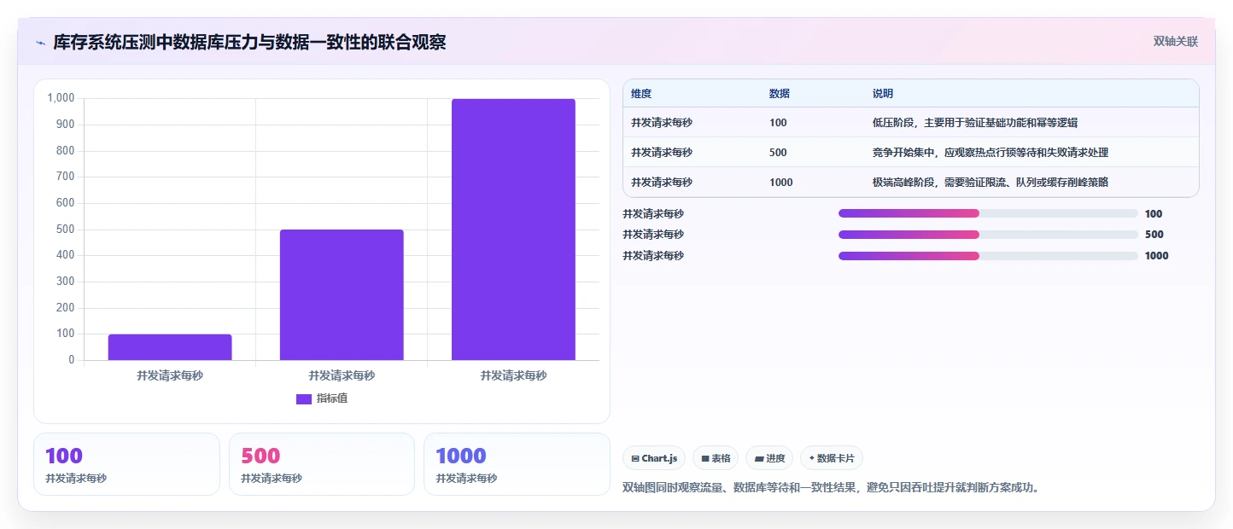Screen dimensions: 1233x529
Task: Click caption 并发请求每秒 in the 1000 card
Action: tap(466, 479)
